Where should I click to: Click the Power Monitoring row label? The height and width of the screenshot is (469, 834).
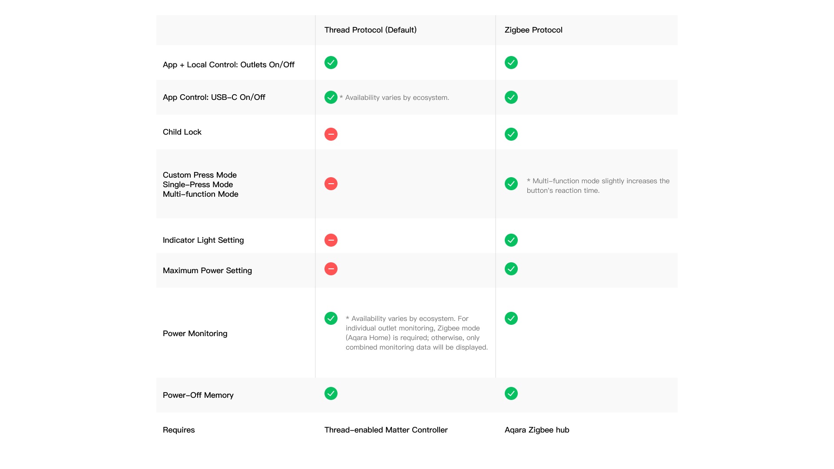point(195,334)
